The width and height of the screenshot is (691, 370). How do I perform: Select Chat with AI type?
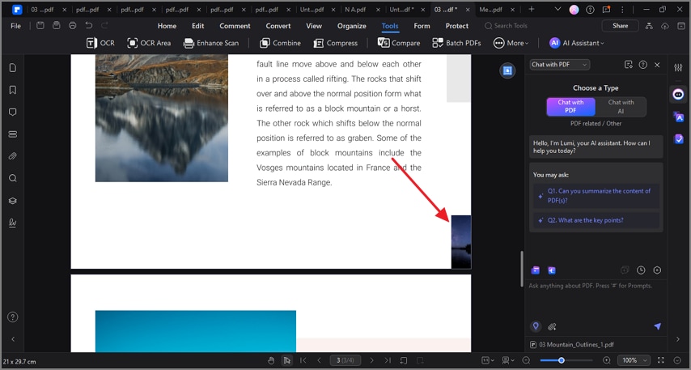(621, 107)
